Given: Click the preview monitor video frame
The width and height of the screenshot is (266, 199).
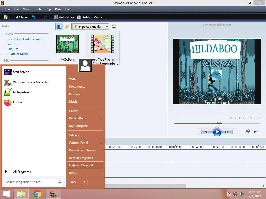Looking at the screenshot, I should [217, 72].
